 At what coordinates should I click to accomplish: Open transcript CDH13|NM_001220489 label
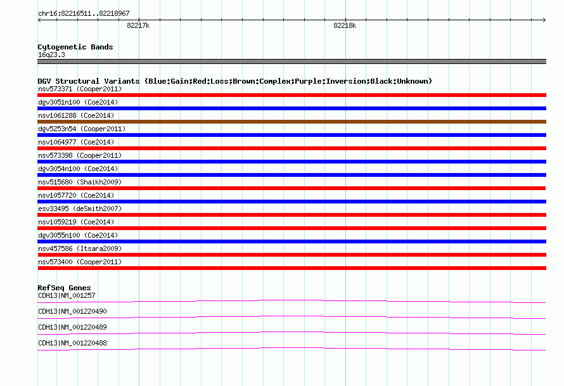coord(72,327)
